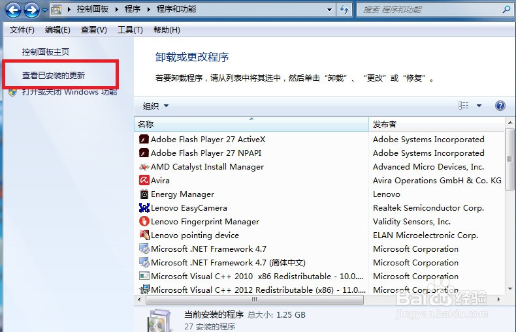Expand arrow after 控制面板 breadcrumb
The image size is (516, 332).
(x=116, y=9)
